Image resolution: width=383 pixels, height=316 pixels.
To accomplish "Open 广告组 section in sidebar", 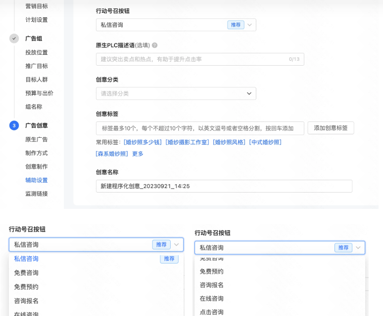I will point(34,39).
